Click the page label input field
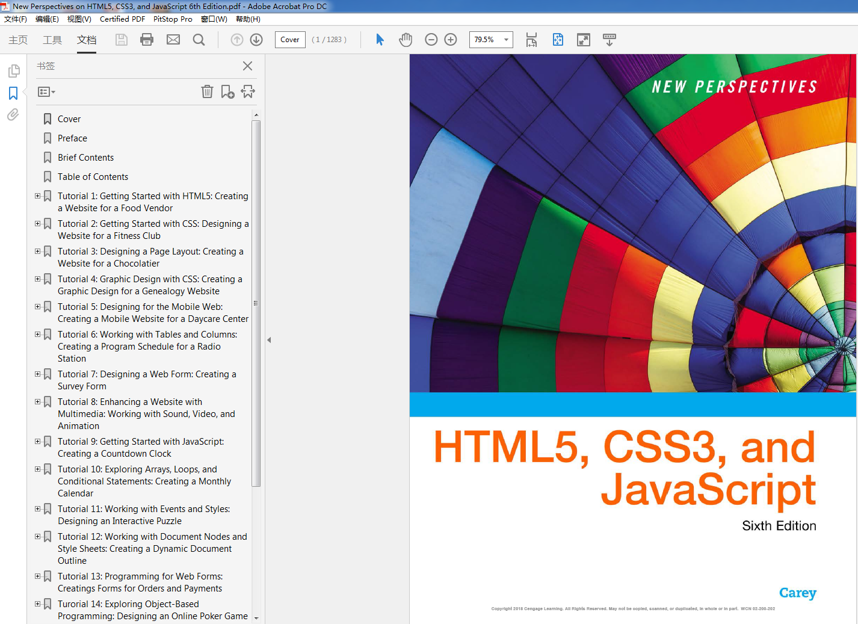The width and height of the screenshot is (858, 624). coord(290,40)
